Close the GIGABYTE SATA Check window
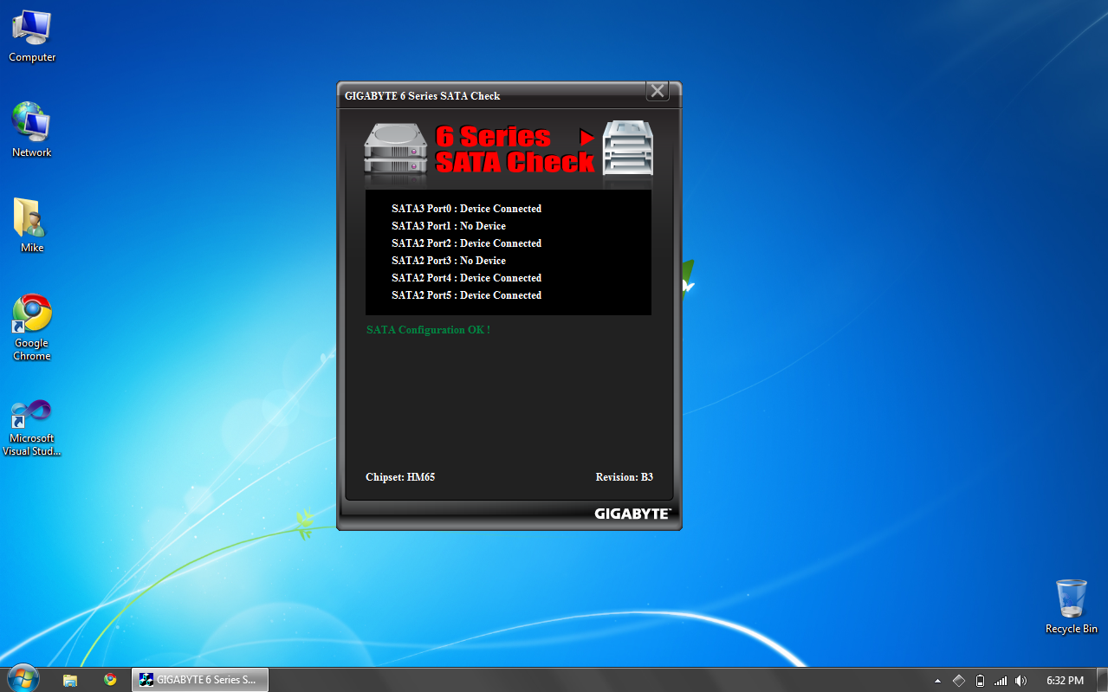The width and height of the screenshot is (1108, 692). tap(658, 90)
